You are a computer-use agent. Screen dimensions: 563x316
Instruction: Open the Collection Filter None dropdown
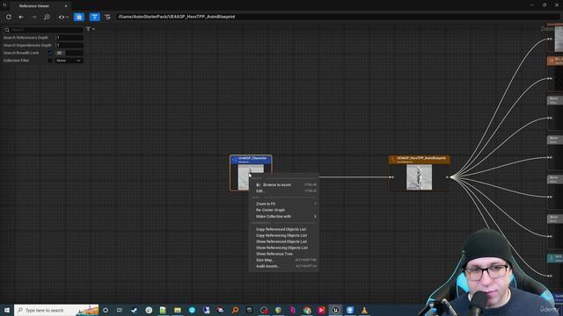point(69,61)
